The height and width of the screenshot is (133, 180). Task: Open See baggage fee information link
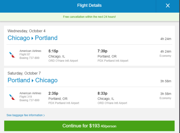tap(26, 115)
